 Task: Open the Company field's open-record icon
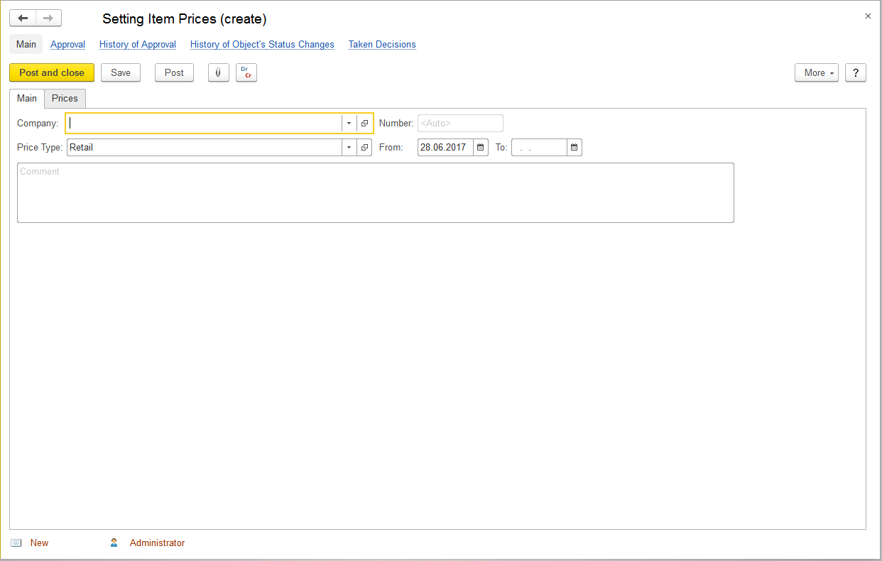364,123
